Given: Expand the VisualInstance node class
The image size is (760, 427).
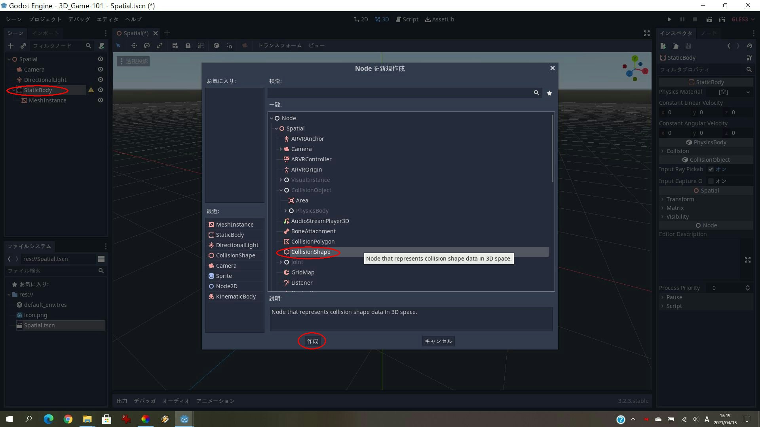Looking at the screenshot, I should tap(281, 180).
